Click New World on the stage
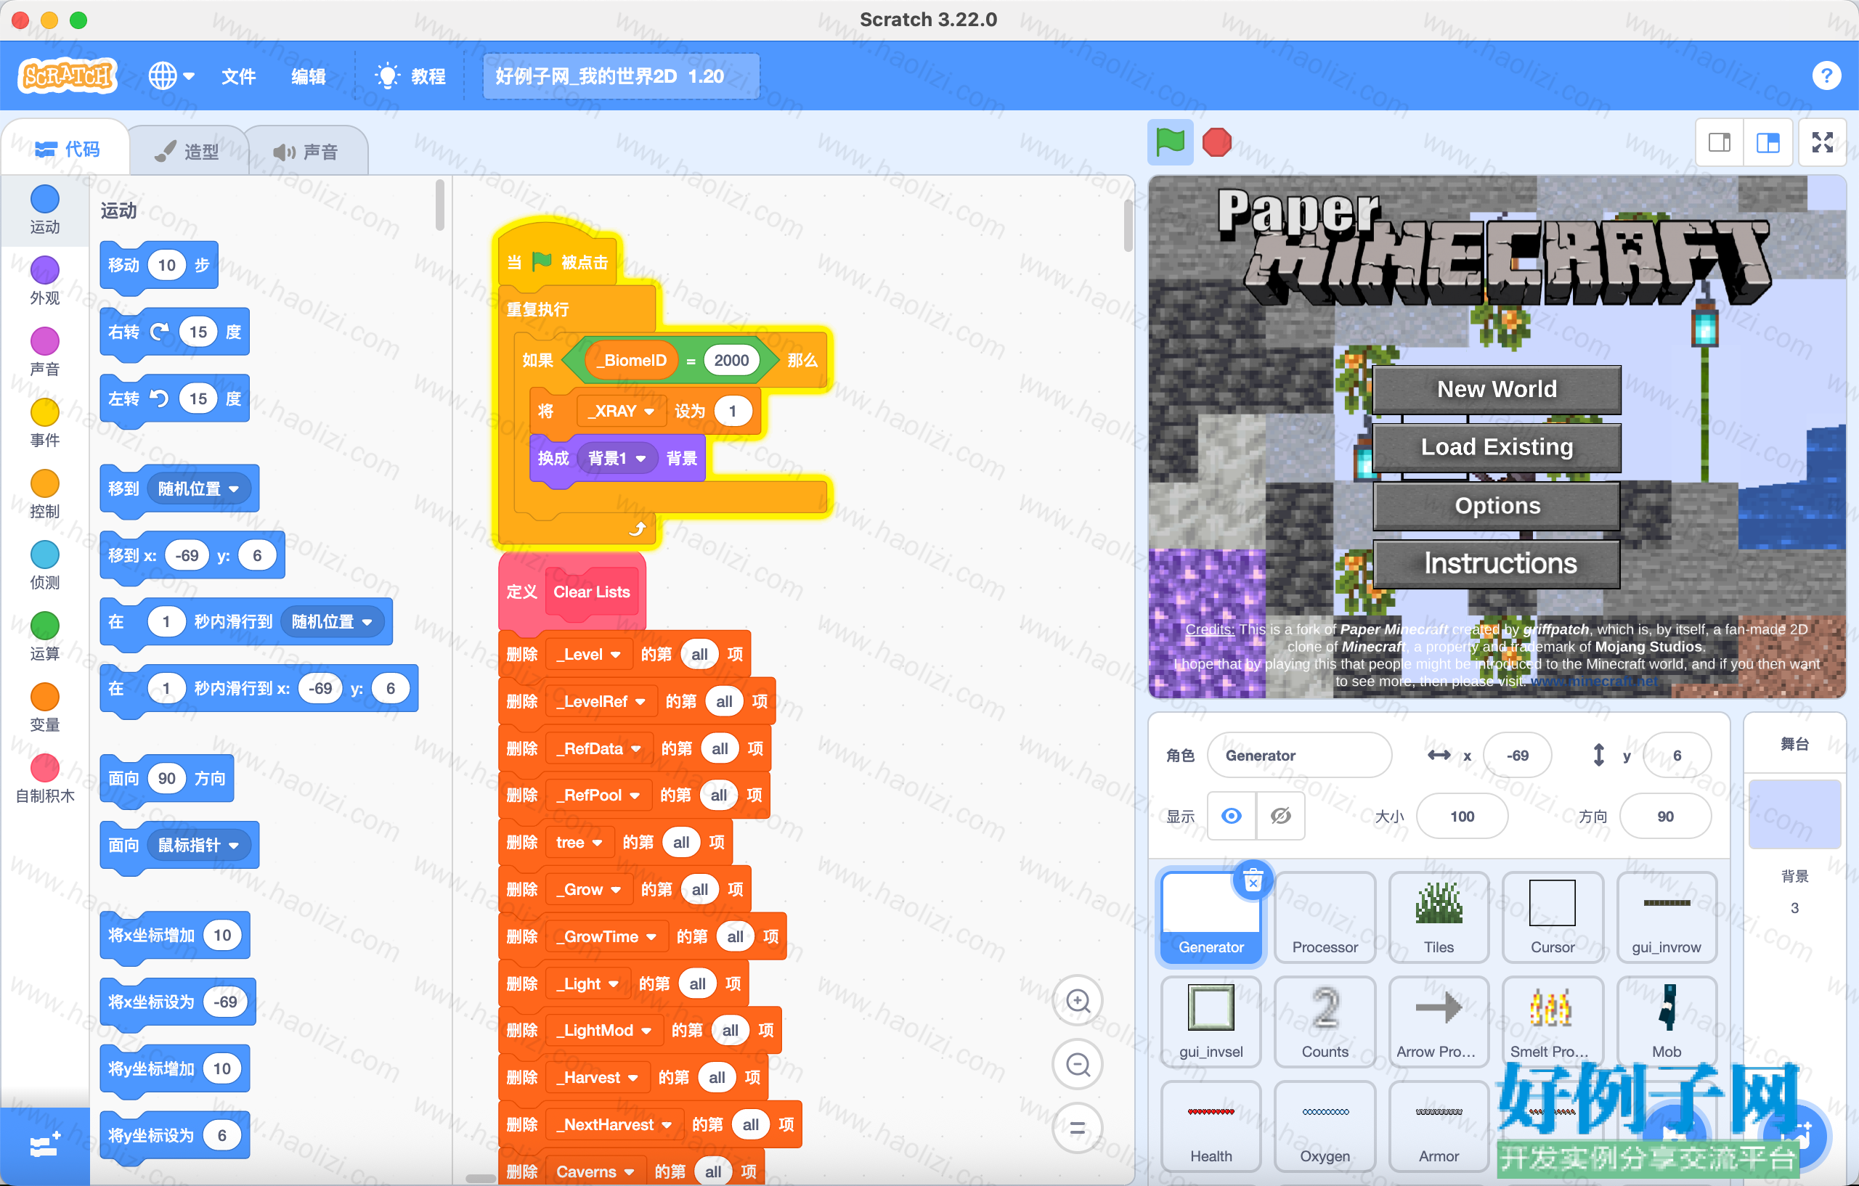 point(1496,390)
